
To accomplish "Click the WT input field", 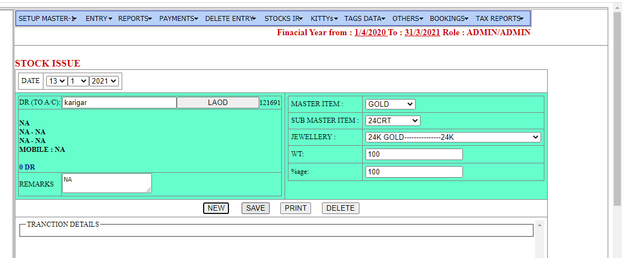I will [413, 155].
